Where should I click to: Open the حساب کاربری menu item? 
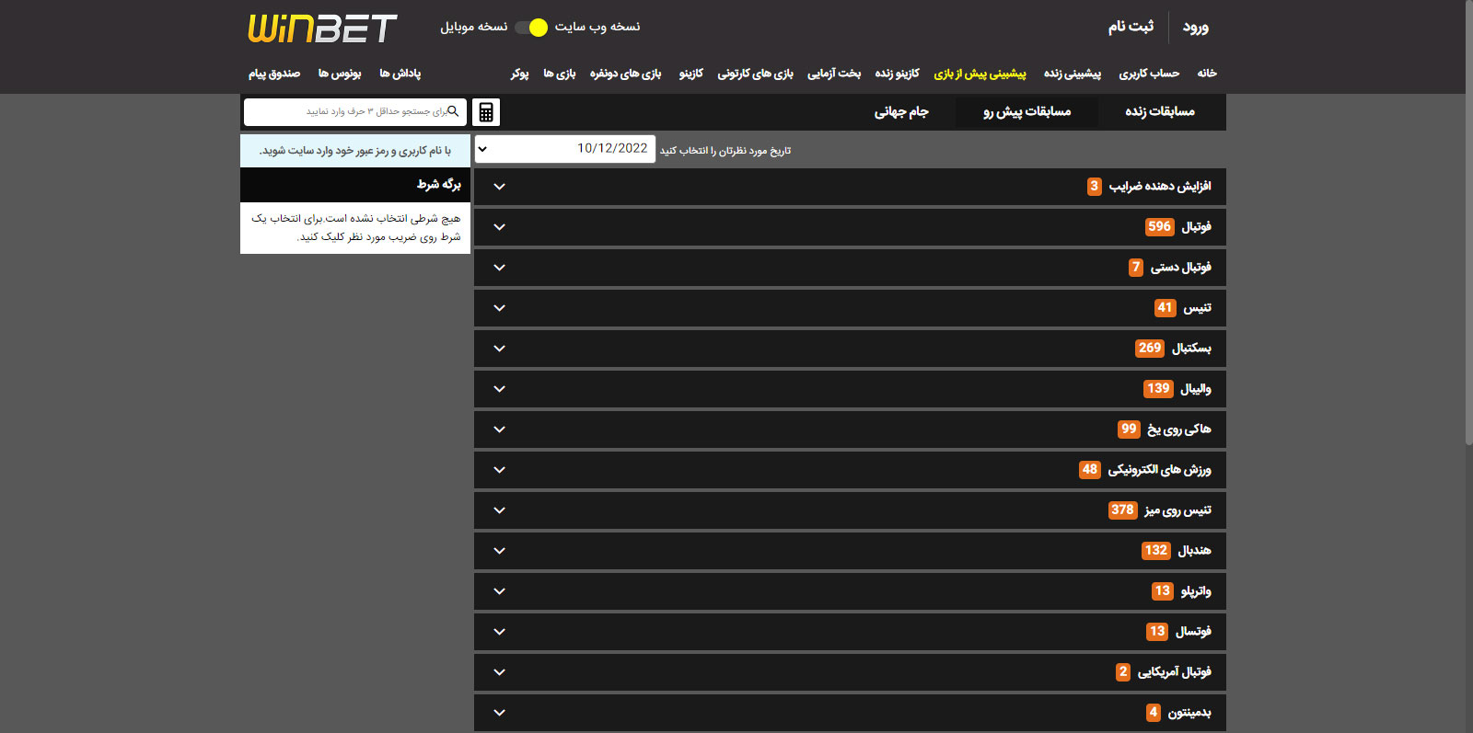[1149, 74]
